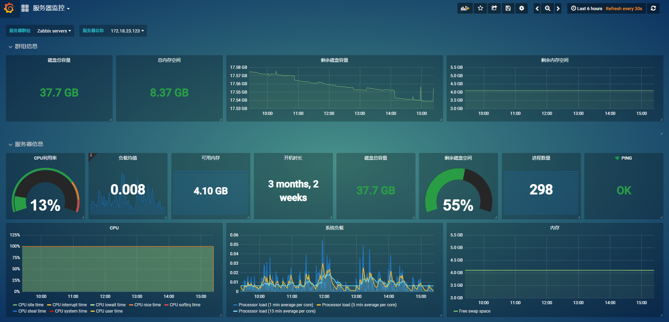The height and width of the screenshot is (322, 669).
Task: Hide the Free swap space series
Action: (x=474, y=311)
